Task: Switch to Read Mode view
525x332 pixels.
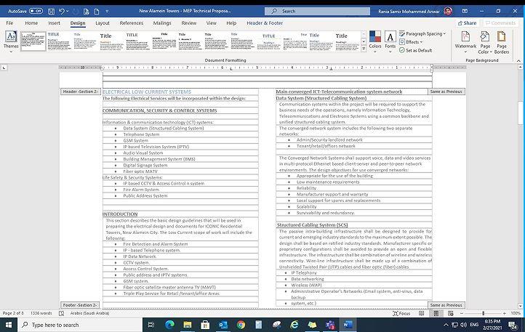Action: 422,313
